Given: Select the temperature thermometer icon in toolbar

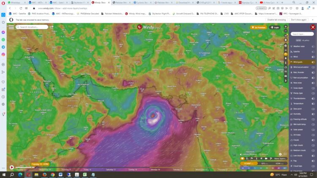Looking at the screenshot, I should point(286,63).
